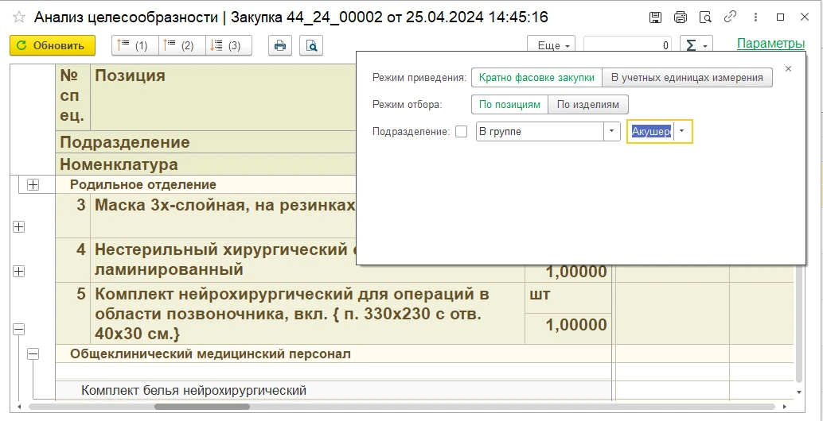Click the toolbar print button
Image resolution: width=823 pixels, height=421 pixels.
coord(280,45)
